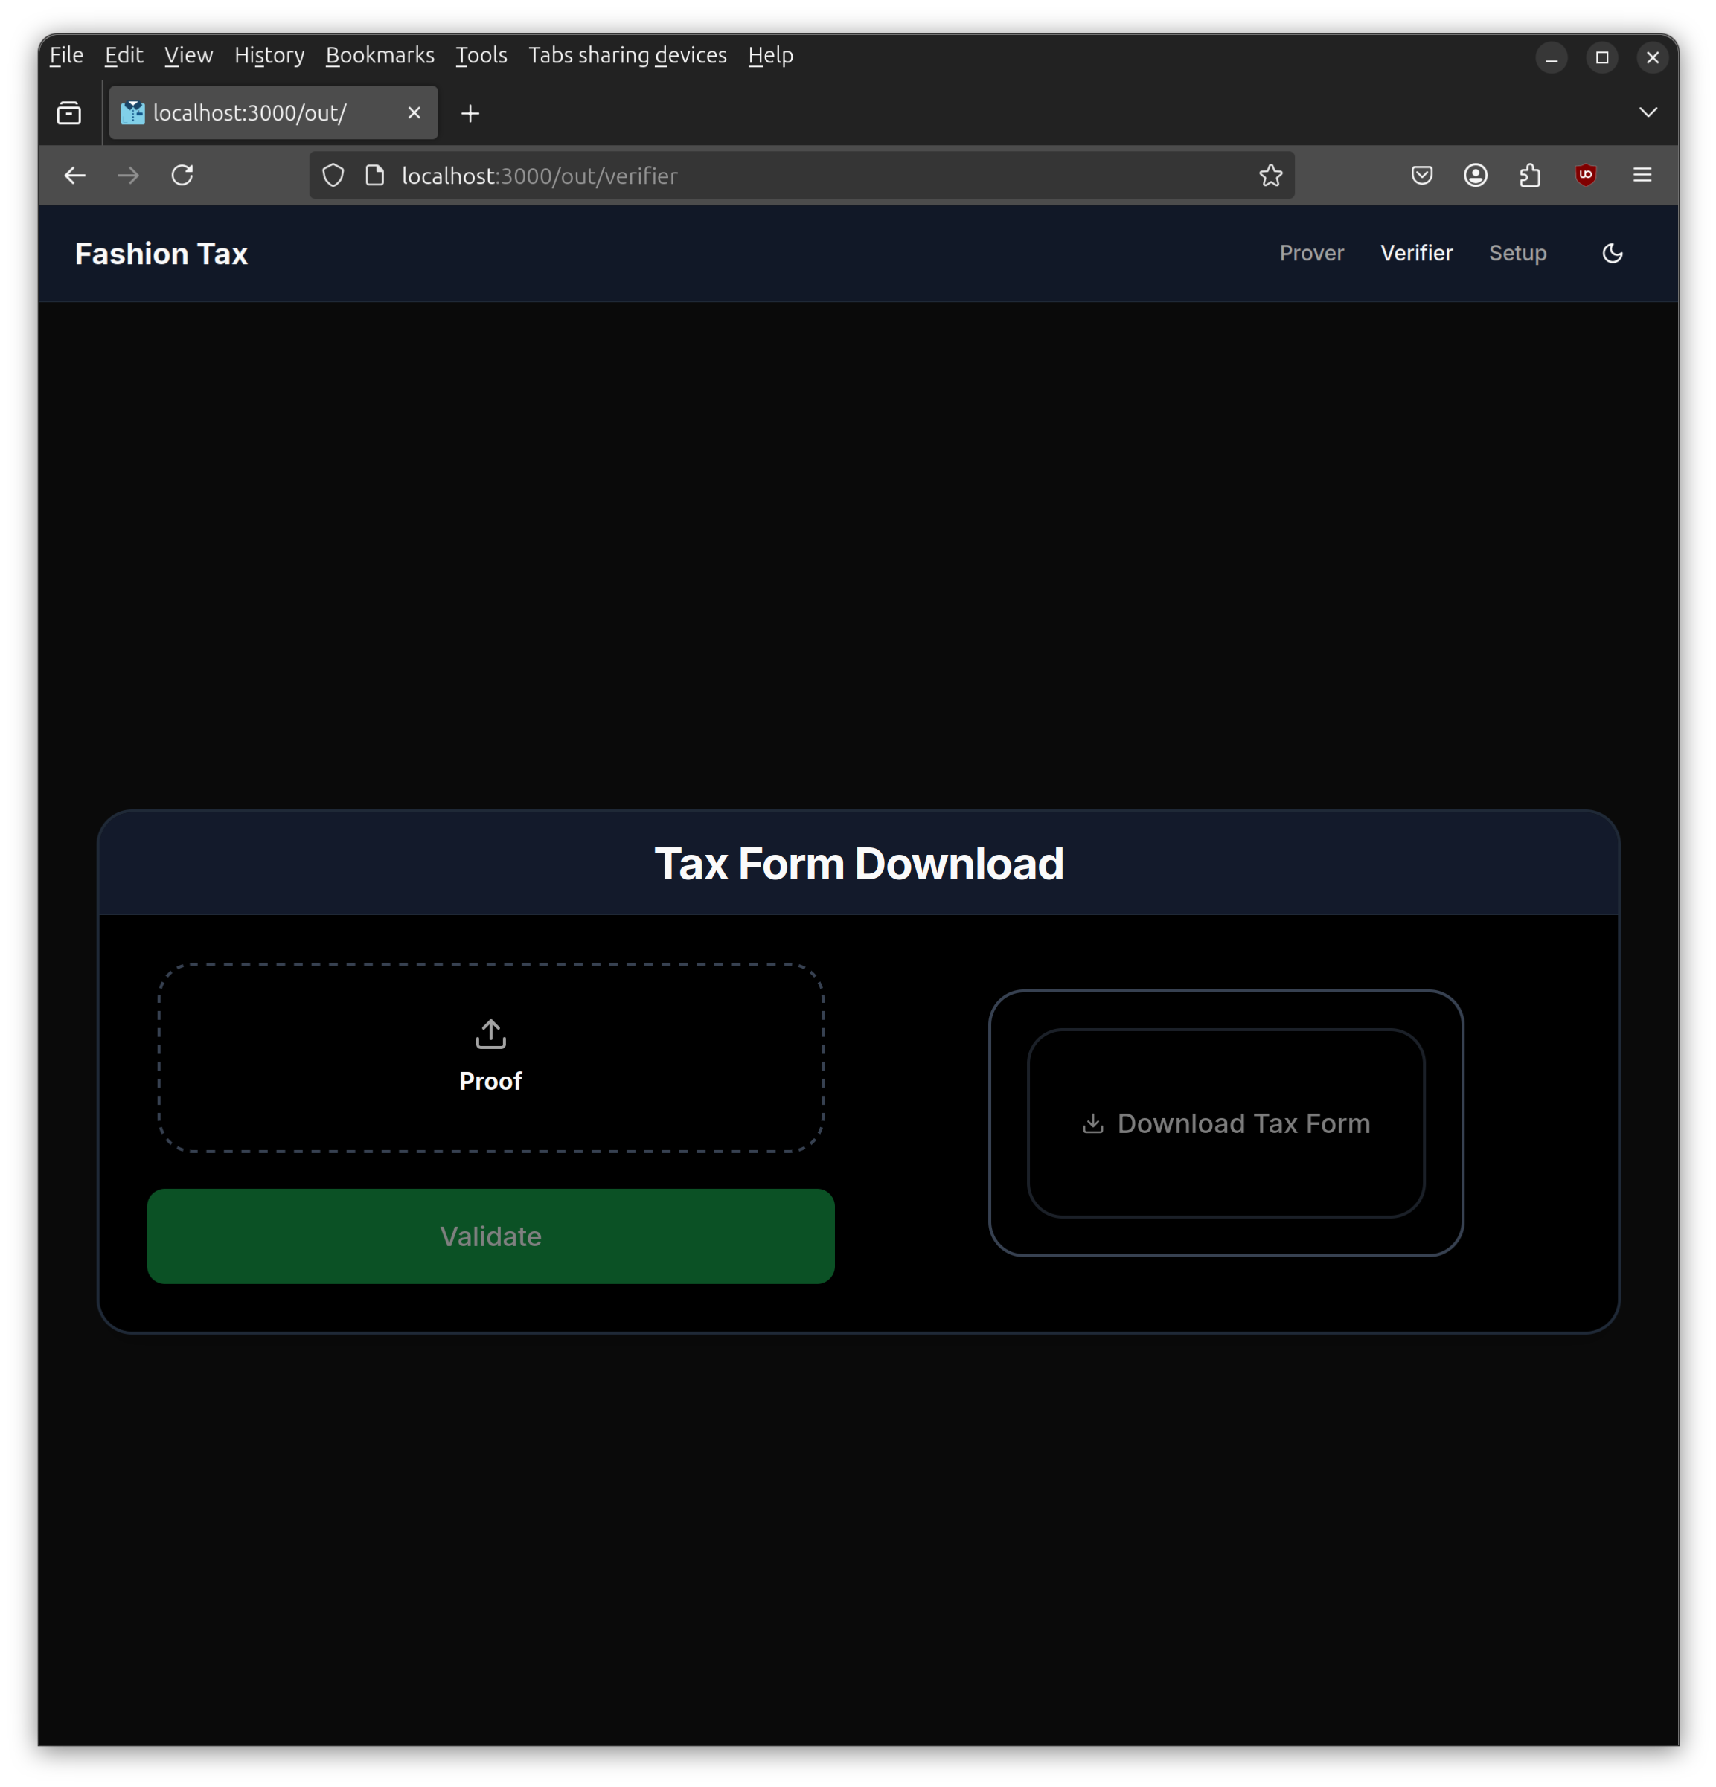Screen dimensions: 1716x1787
Task: Open Firefox hamburger application menu
Action: pos(1642,175)
